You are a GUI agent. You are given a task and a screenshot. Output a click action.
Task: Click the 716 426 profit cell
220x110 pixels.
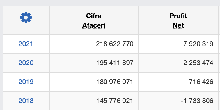click(178, 82)
